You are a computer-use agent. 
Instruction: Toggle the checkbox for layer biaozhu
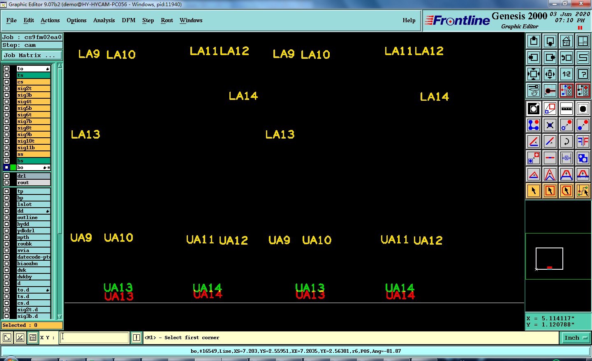[x=7, y=264]
